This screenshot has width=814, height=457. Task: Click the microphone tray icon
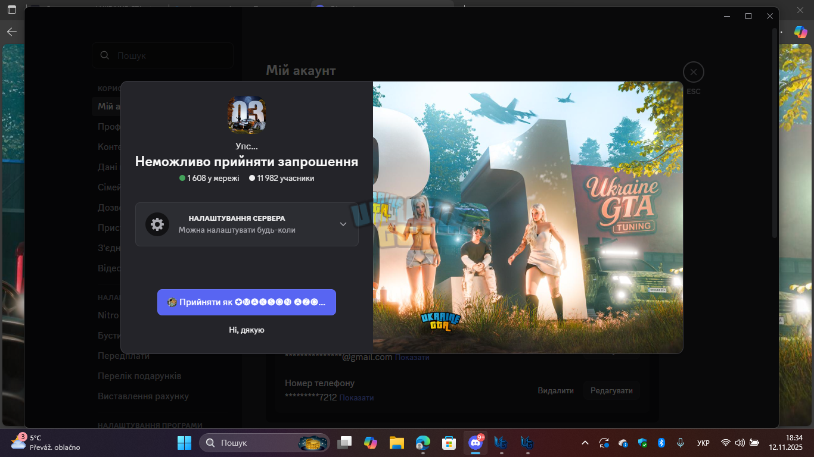pos(680,443)
